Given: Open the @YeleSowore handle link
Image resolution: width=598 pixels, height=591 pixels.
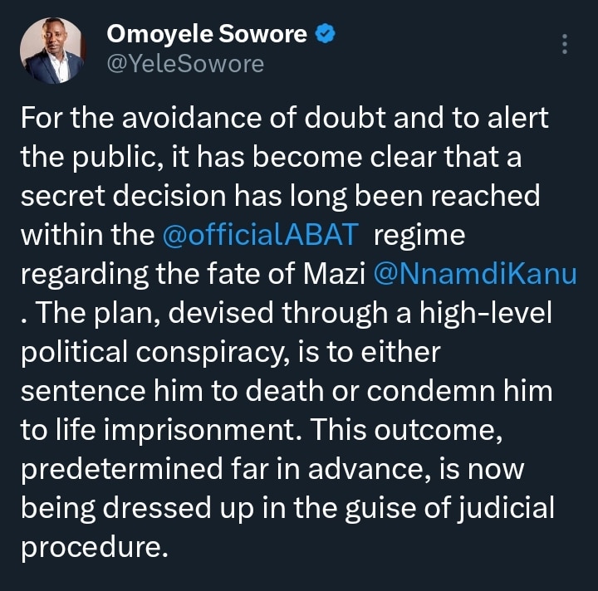Looking at the screenshot, I should tap(184, 63).
